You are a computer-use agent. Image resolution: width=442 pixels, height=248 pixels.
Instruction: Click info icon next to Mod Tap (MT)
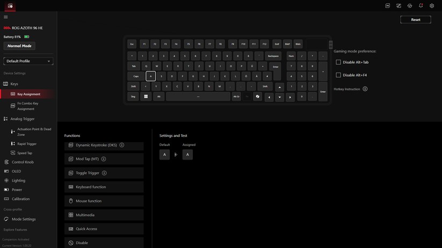104,159
